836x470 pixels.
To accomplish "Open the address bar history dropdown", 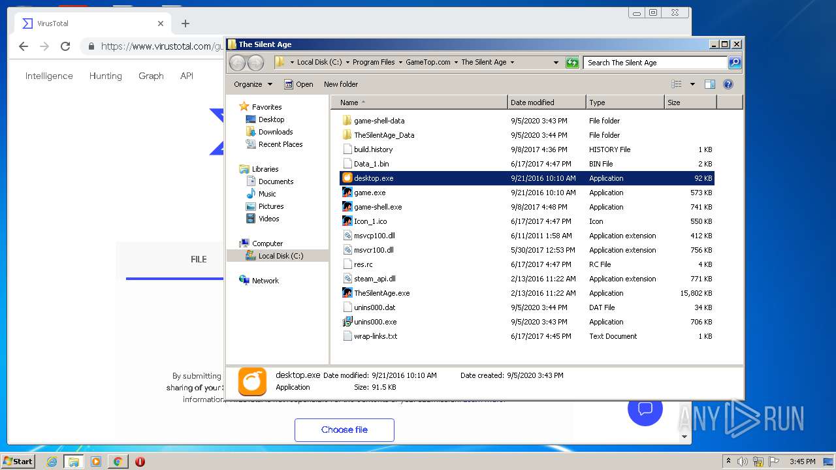I will pyautogui.click(x=556, y=63).
